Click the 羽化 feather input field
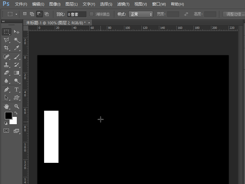The width and height of the screenshot is (245, 184). point(77,14)
